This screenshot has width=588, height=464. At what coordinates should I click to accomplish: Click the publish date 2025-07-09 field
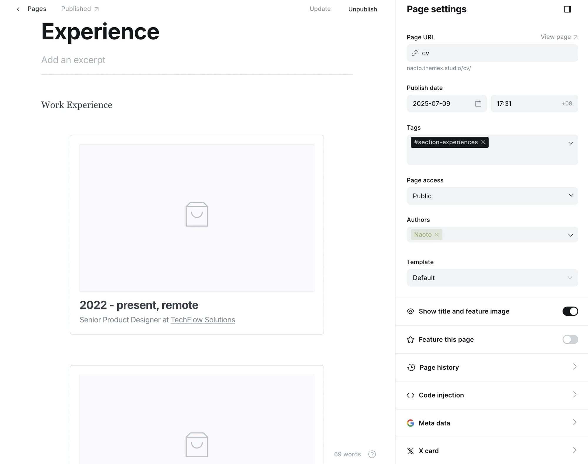tap(447, 103)
